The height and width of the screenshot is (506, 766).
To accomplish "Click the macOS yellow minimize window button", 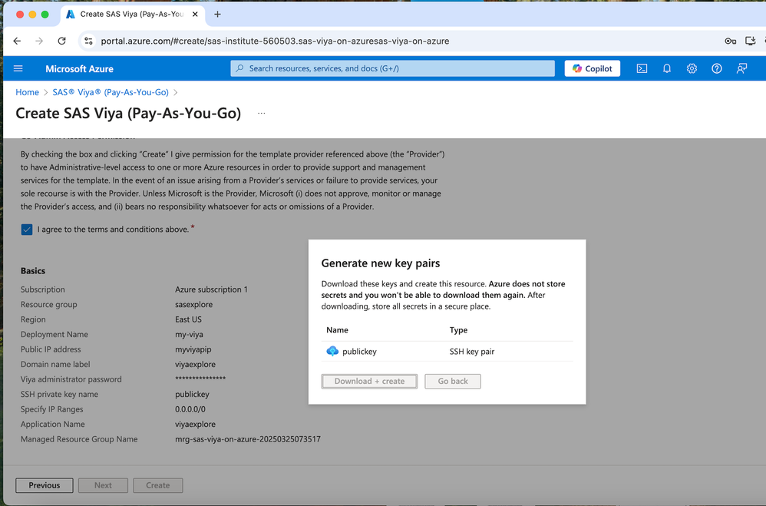I will [x=32, y=14].
